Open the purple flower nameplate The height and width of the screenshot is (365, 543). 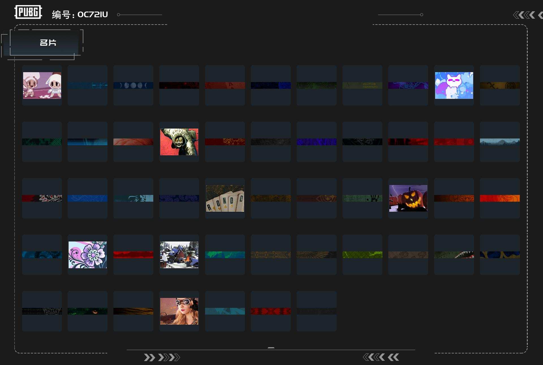87,255
